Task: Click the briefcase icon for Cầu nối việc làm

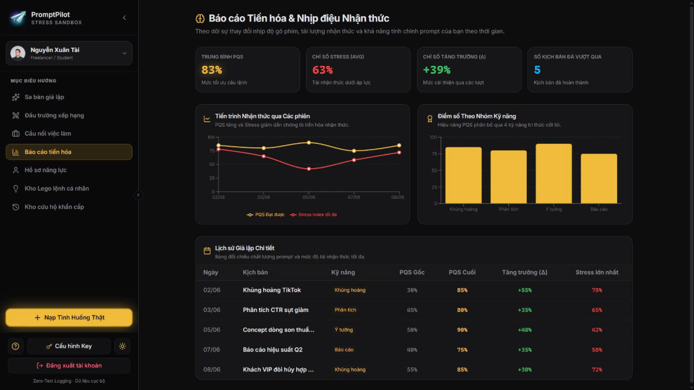Action: [16, 133]
